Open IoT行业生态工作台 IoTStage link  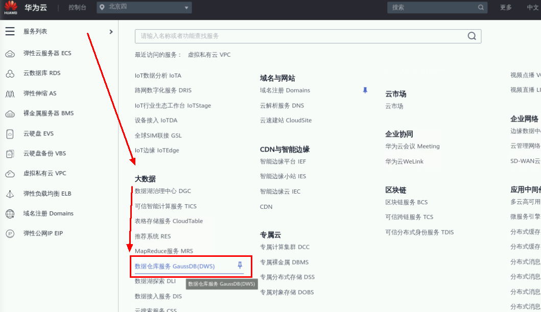pos(173,106)
